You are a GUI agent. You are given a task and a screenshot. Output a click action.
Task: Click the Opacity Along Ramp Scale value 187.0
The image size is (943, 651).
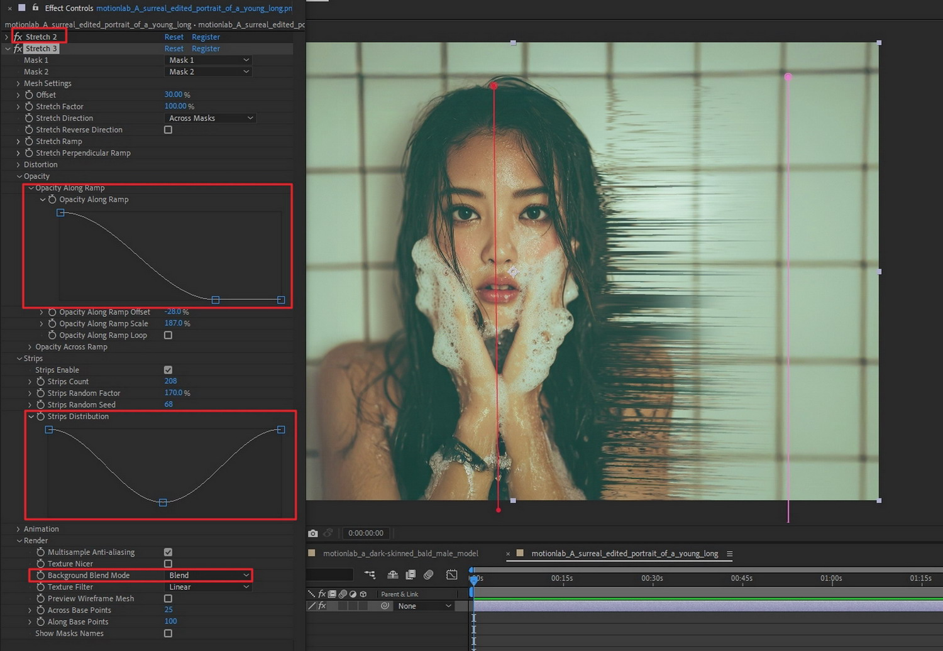pos(174,324)
